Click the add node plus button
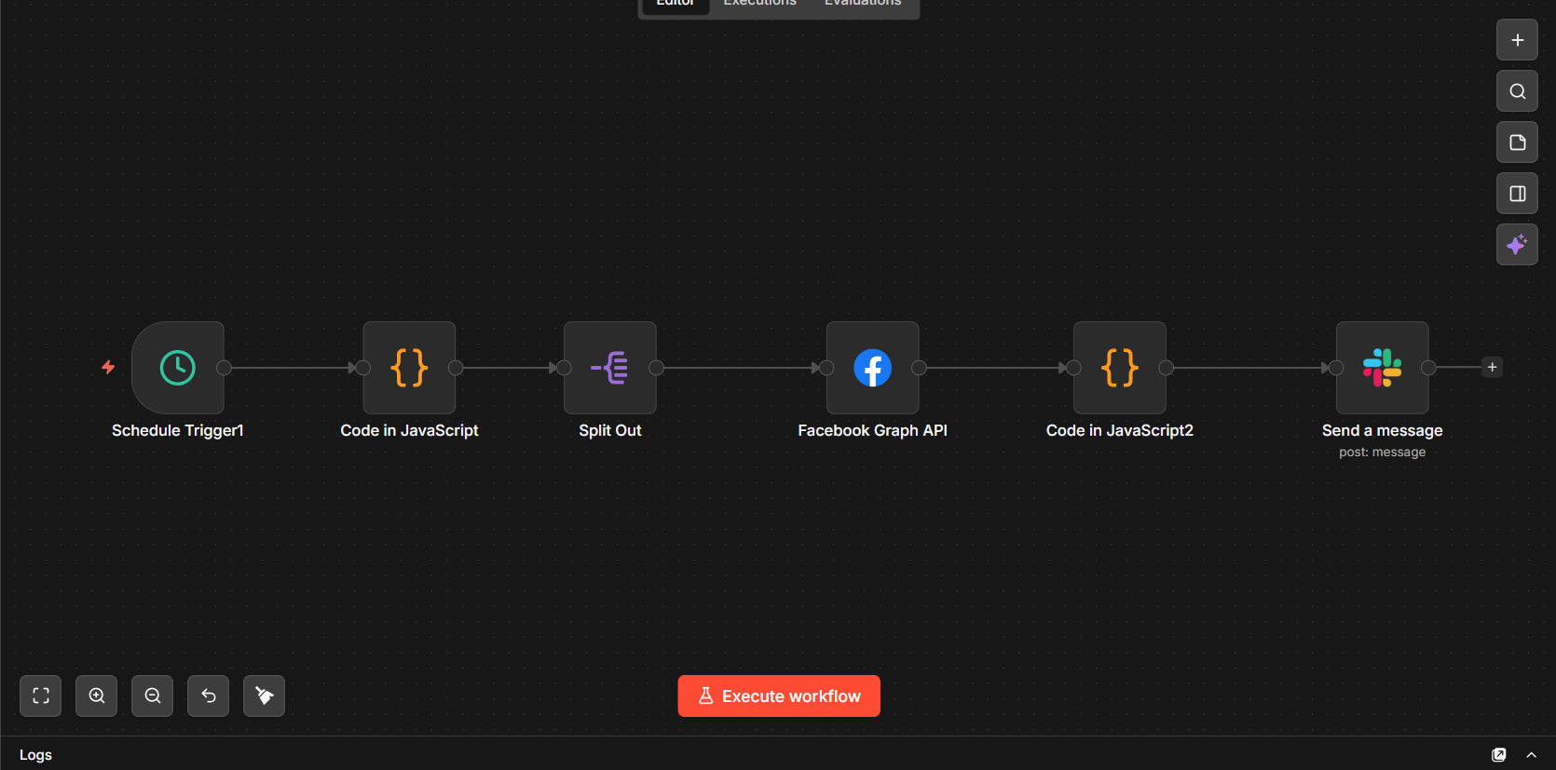The height and width of the screenshot is (770, 1556). click(1517, 40)
